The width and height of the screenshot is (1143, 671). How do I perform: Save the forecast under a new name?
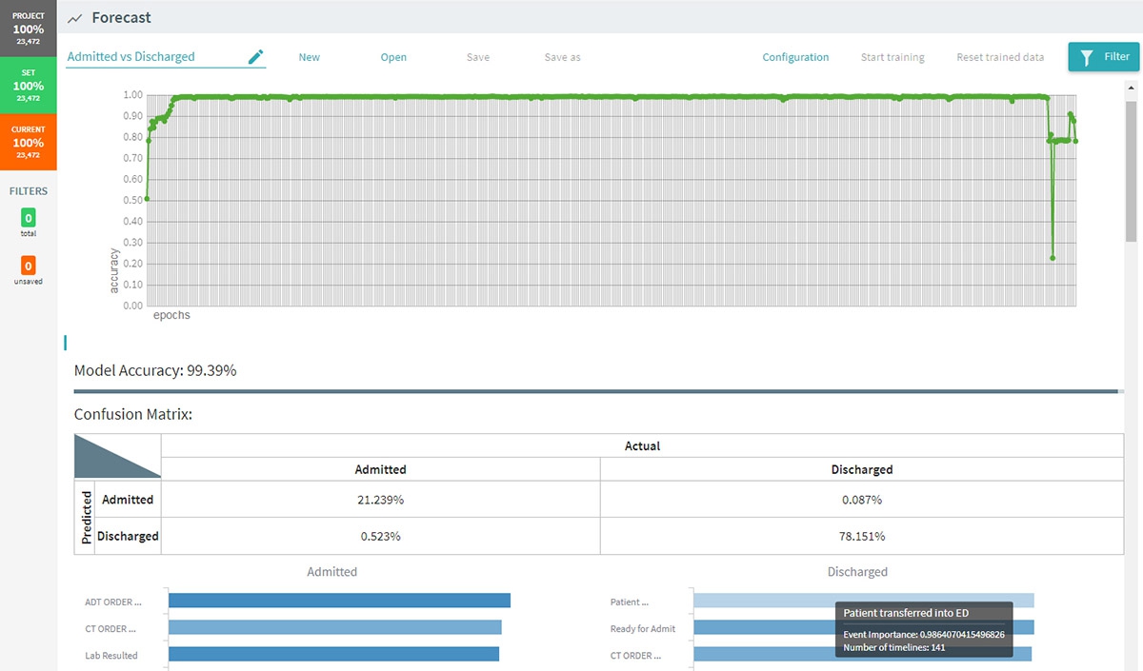click(561, 57)
